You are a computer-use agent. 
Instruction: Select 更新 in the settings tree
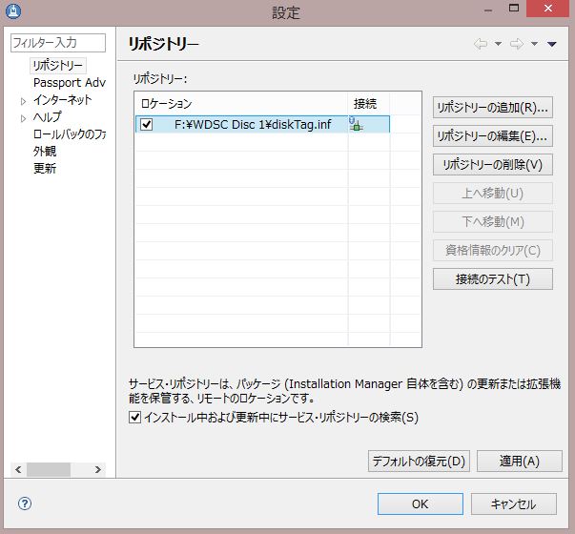[45, 169]
